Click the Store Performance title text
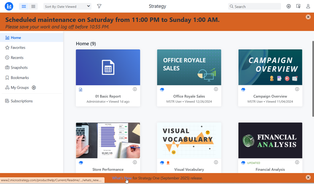 (x=108, y=169)
